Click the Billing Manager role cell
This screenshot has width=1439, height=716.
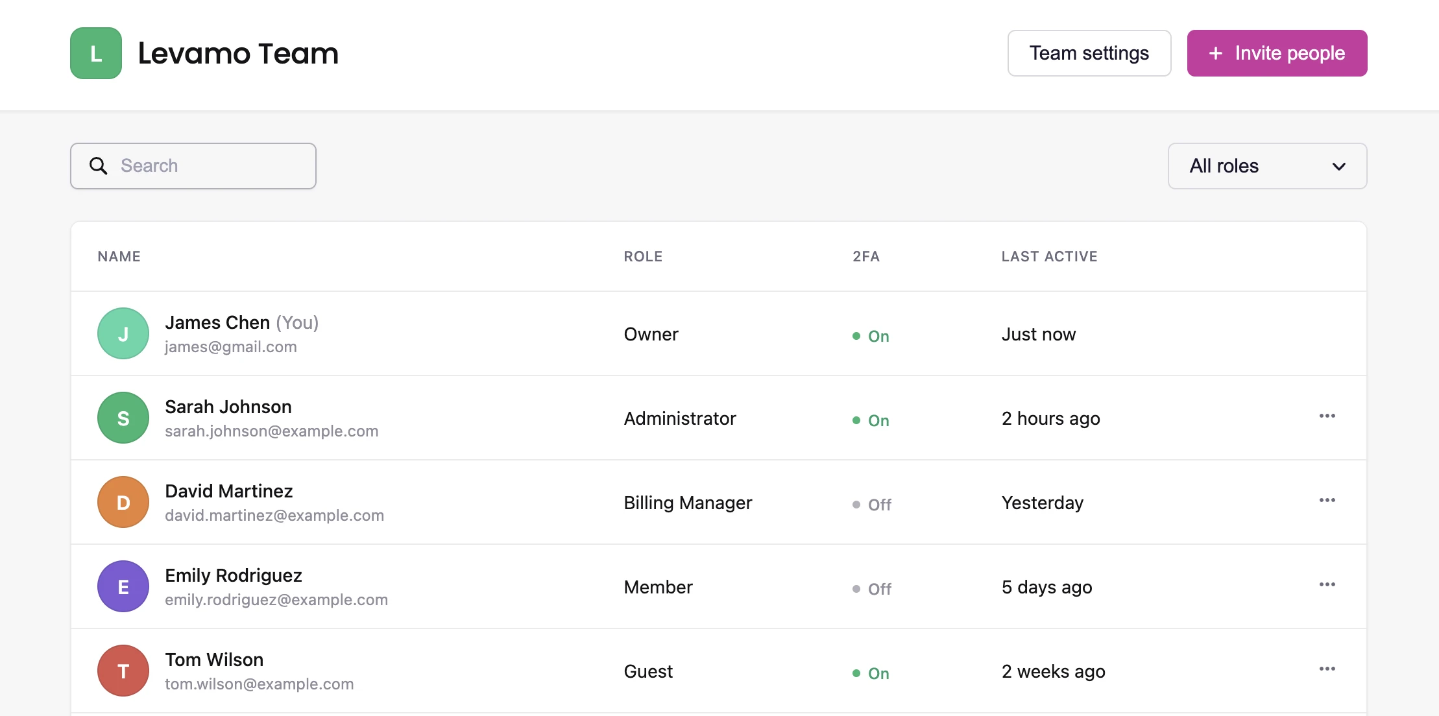[688, 503]
